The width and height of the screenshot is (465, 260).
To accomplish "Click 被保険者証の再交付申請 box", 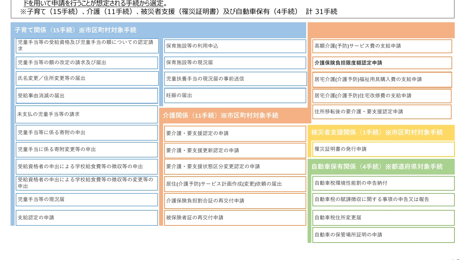I will 235,218.
